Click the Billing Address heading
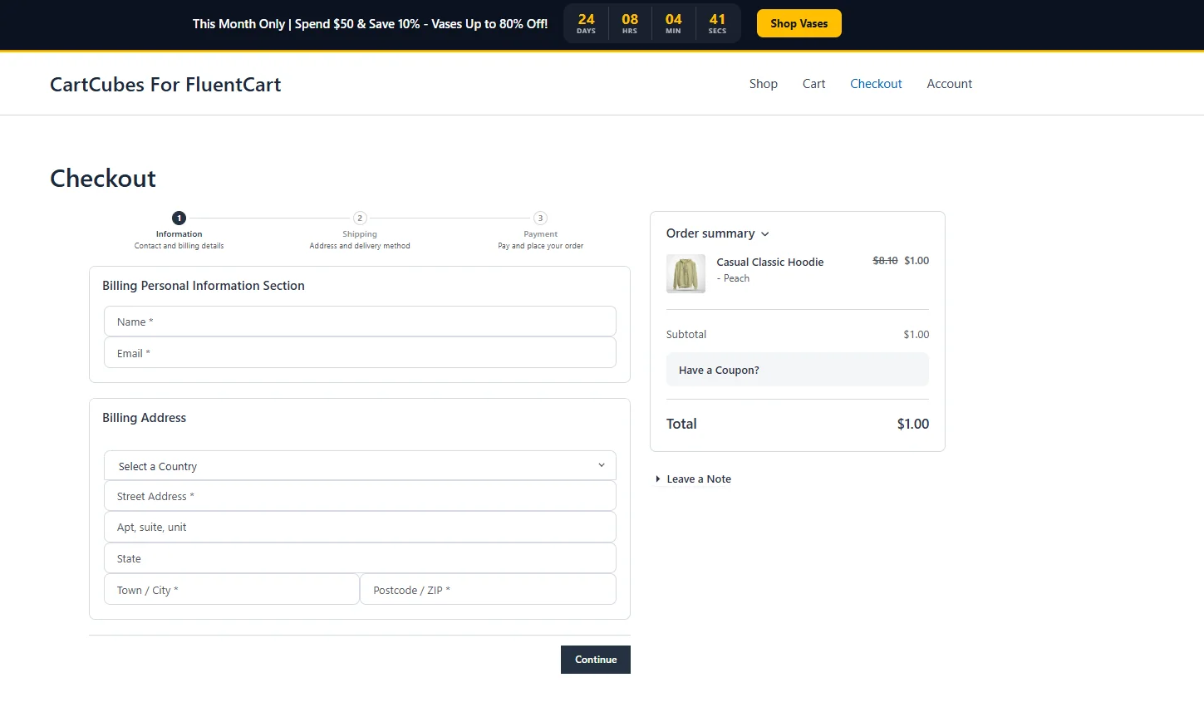1204x707 pixels. (x=145, y=418)
